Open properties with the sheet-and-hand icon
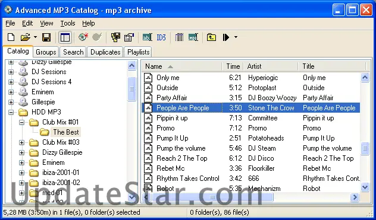The width and height of the screenshot is (376, 220). coord(129,37)
